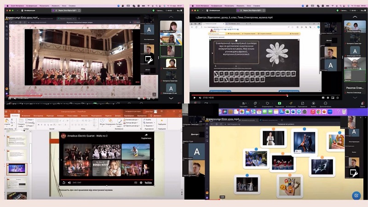Open Ефекти для фігур dropdown in PowerPoint
Screen dimensions: 368x207
132,126
